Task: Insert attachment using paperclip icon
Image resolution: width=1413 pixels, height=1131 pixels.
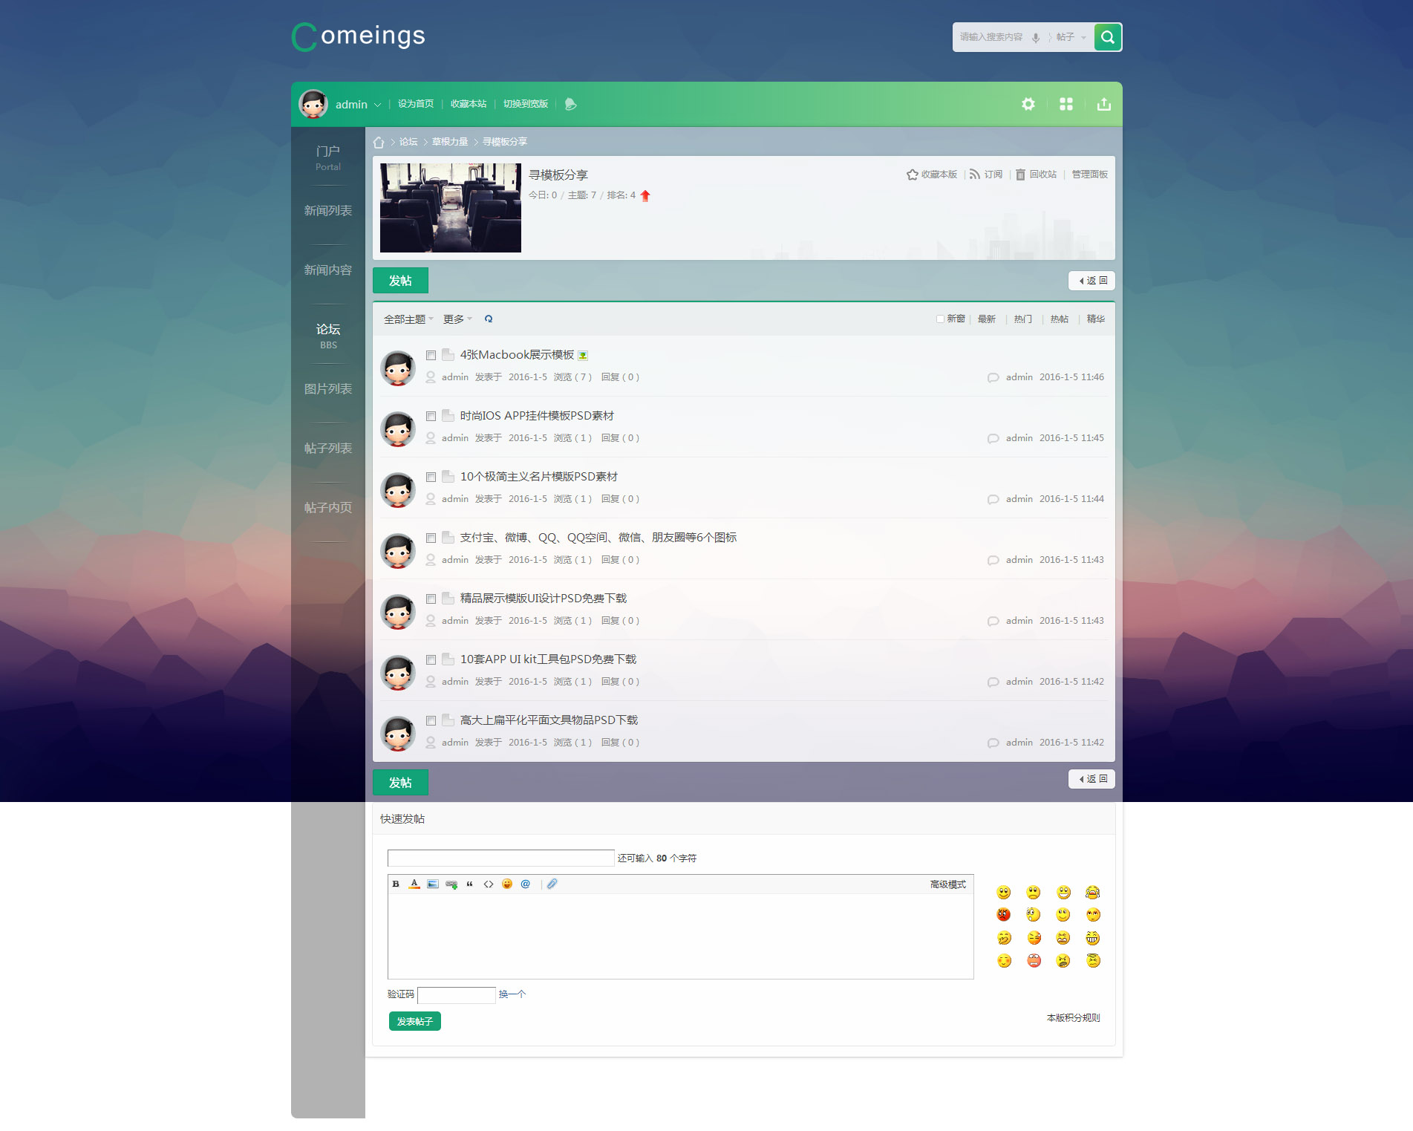Action: [x=552, y=884]
